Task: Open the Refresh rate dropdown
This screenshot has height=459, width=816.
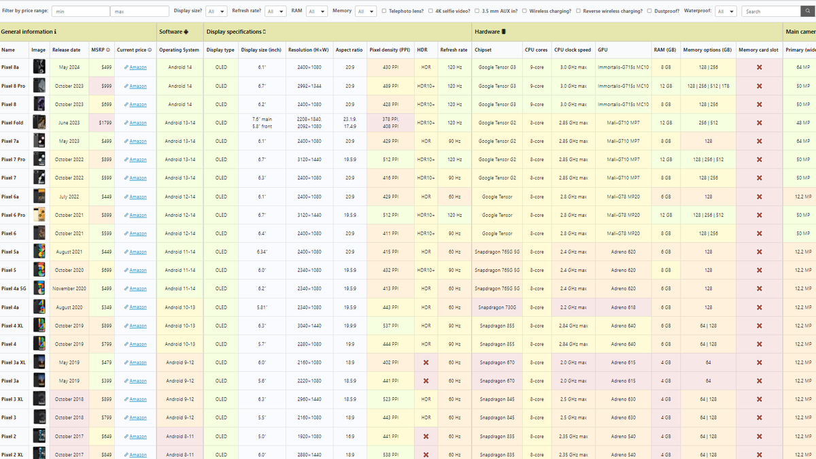Action: tap(275, 12)
